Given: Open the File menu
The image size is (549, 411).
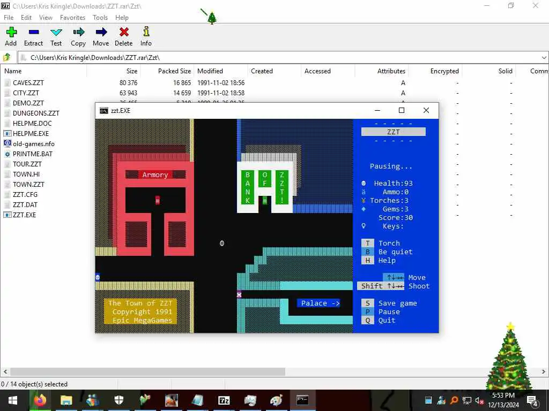Looking at the screenshot, I should [9, 18].
